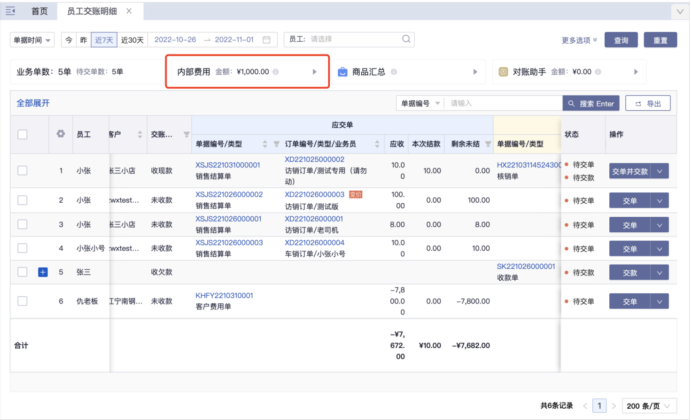The height and width of the screenshot is (420, 691).
Task: Open table column settings gear icon
Action: pyautogui.click(x=61, y=134)
